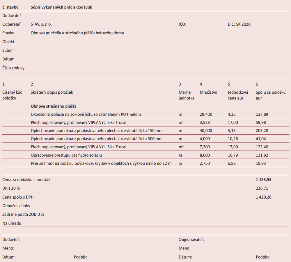The image size is (291, 262).
Task: Click the item with 'rozvinutá šírka 300 mm'
Action: click(x=97, y=139)
